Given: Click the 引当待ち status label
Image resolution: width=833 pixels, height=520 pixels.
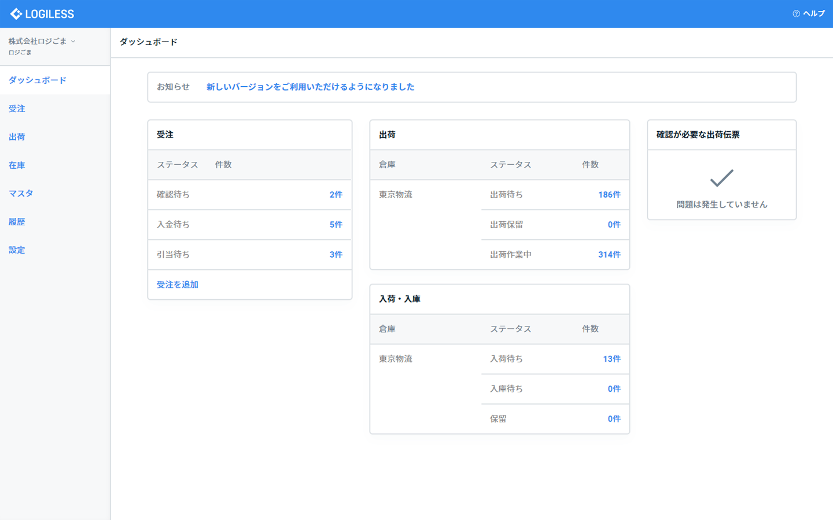Looking at the screenshot, I should click(x=173, y=255).
